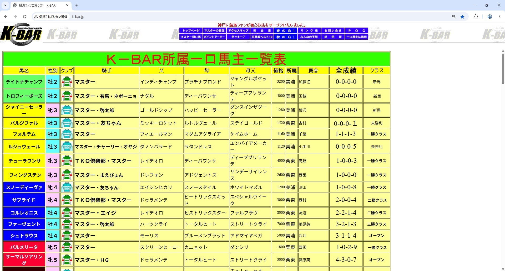The width and height of the screenshot is (505, 271).
Task: Open the ラッキー7 page
Action: pyautogui.click(x=238, y=37)
